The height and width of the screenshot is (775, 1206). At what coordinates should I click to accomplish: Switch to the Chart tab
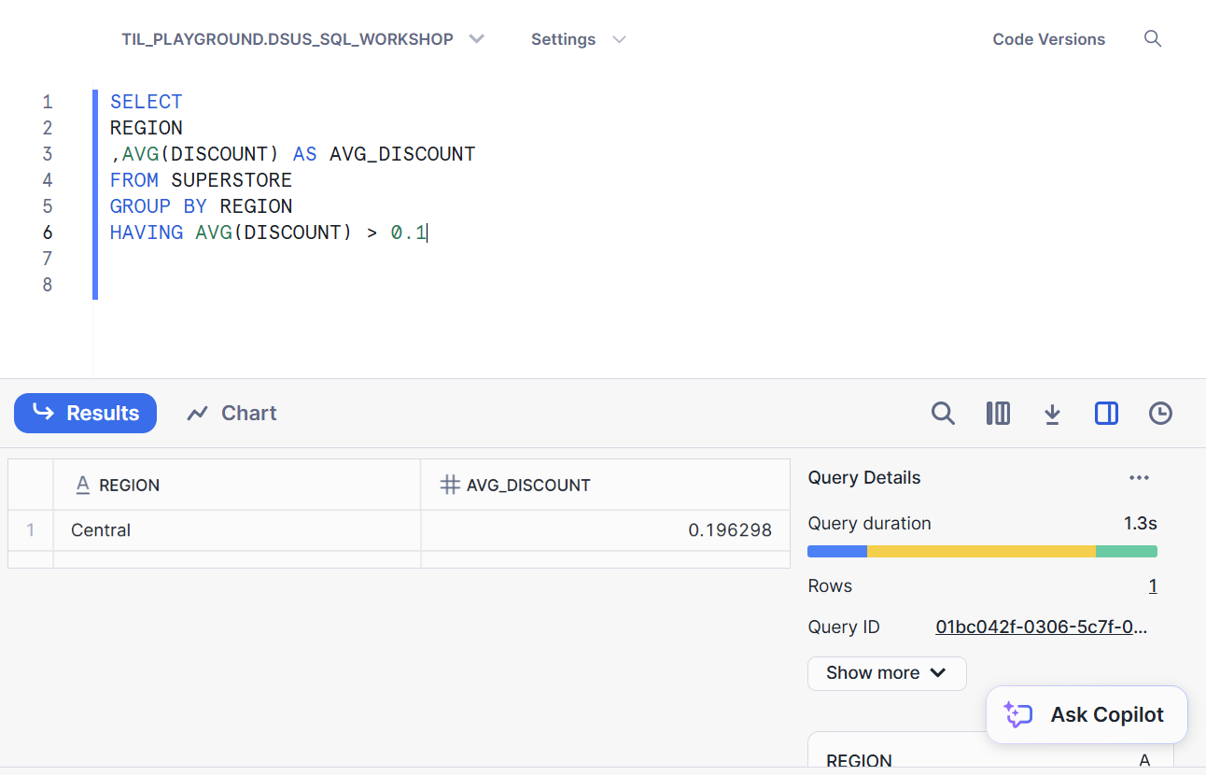[231, 414]
